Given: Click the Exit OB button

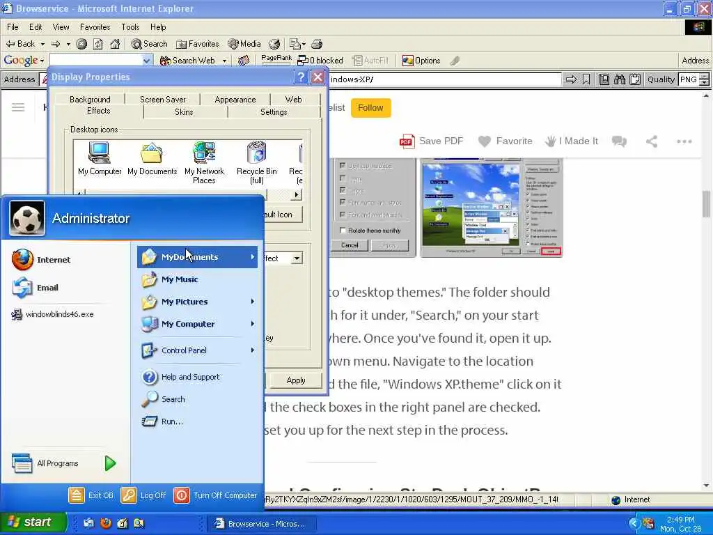Looking at the screenshot, I should click(x=91, y=495).
